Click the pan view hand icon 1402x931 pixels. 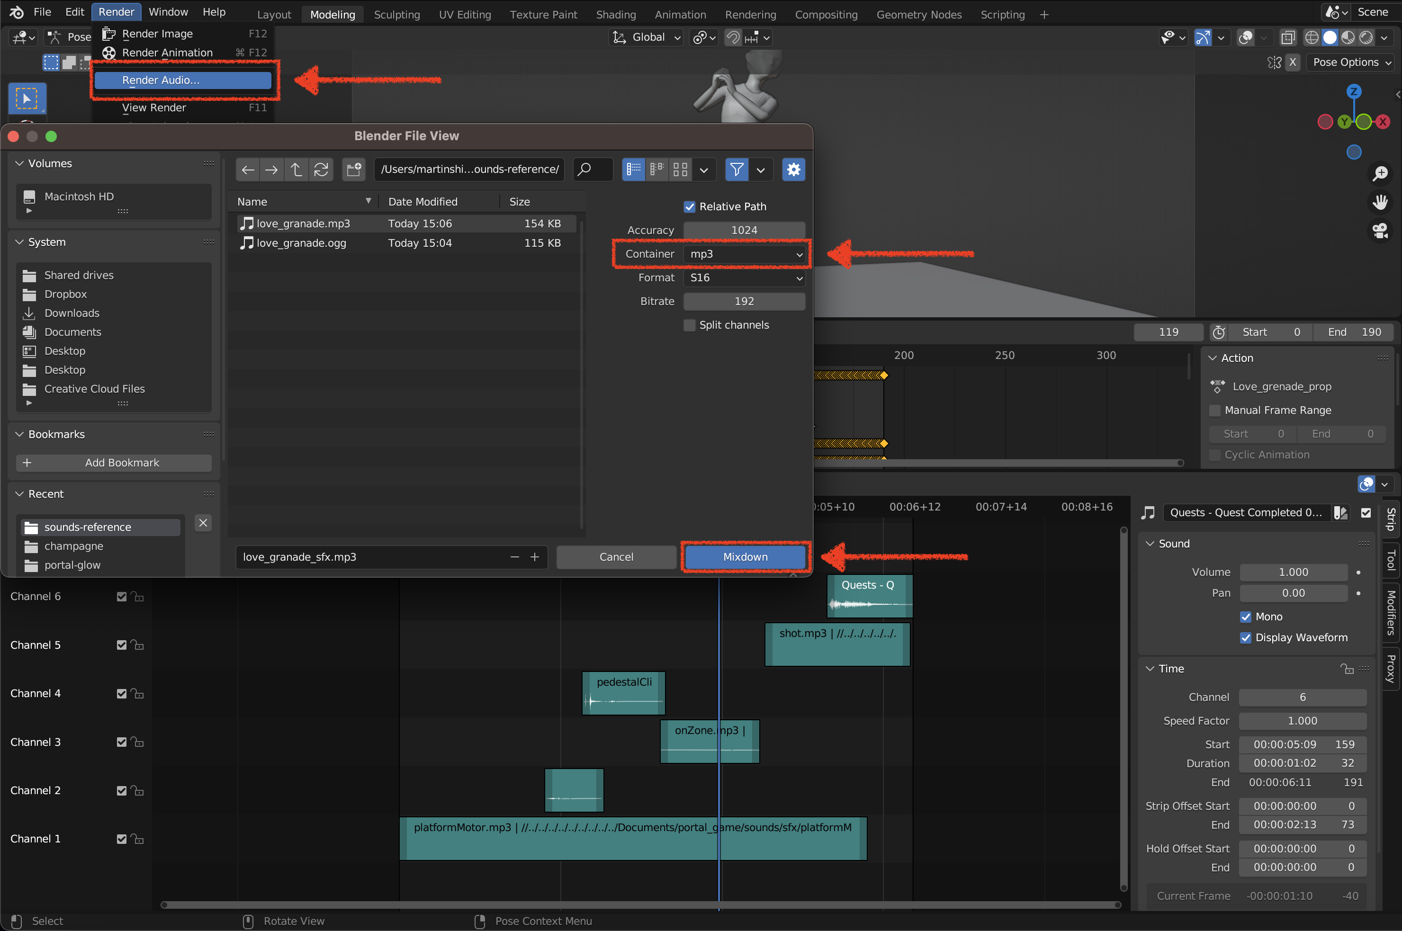(1380, 202)
